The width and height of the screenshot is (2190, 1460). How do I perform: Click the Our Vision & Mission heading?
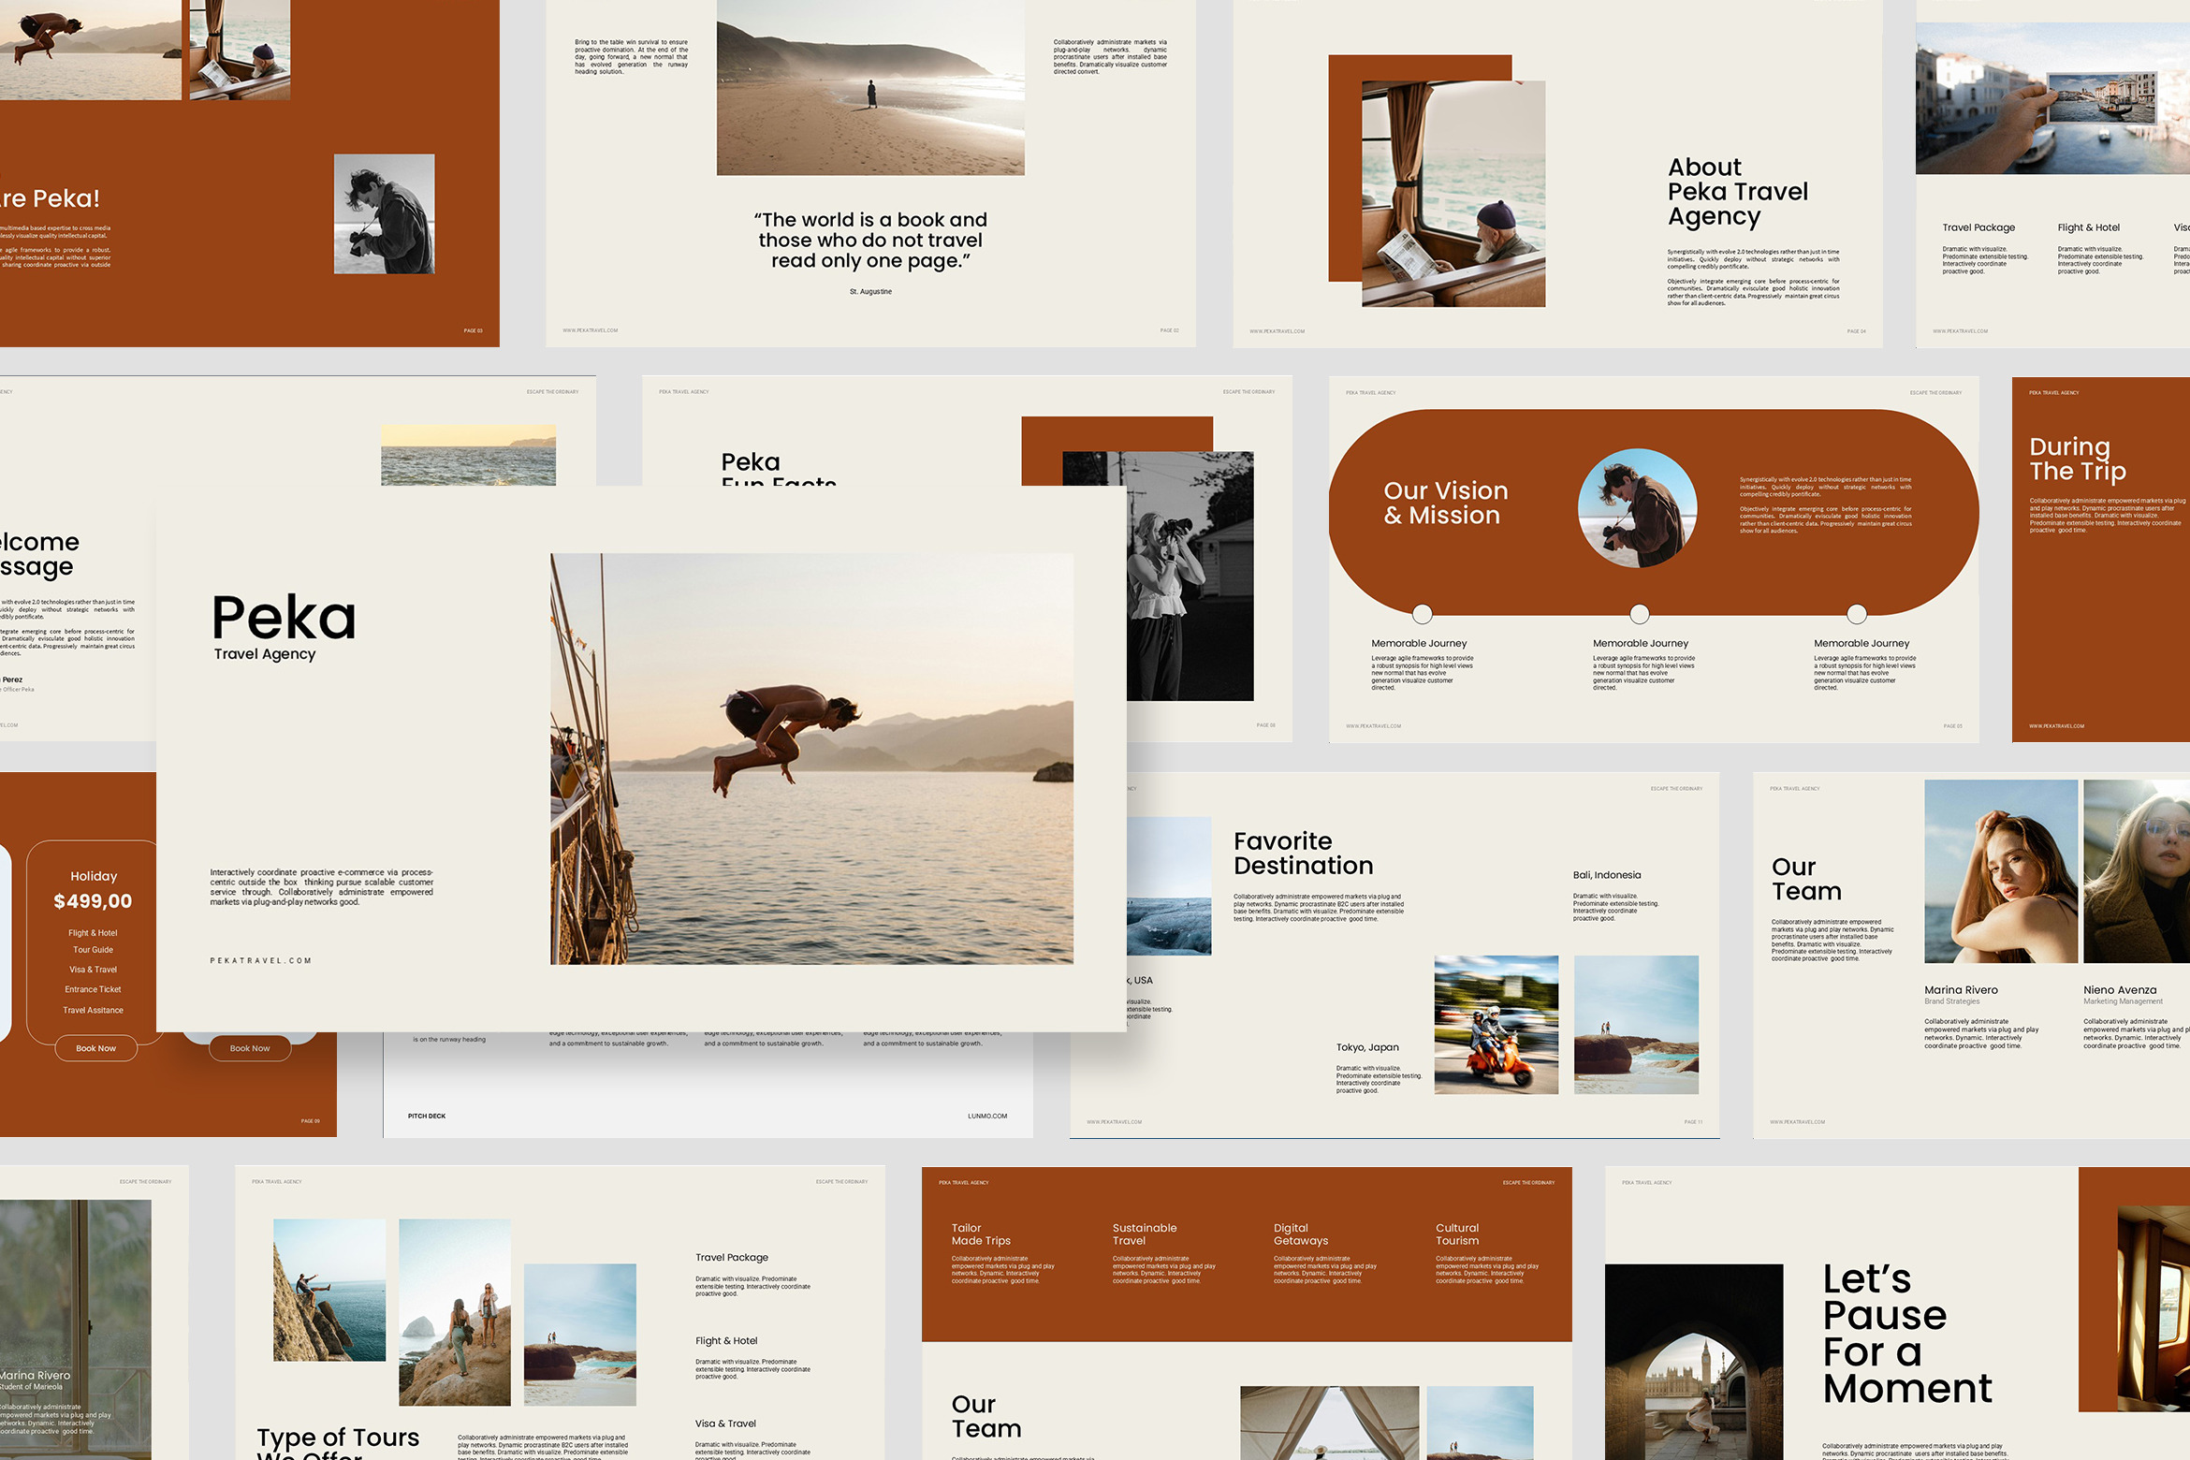coord(1445,503)
